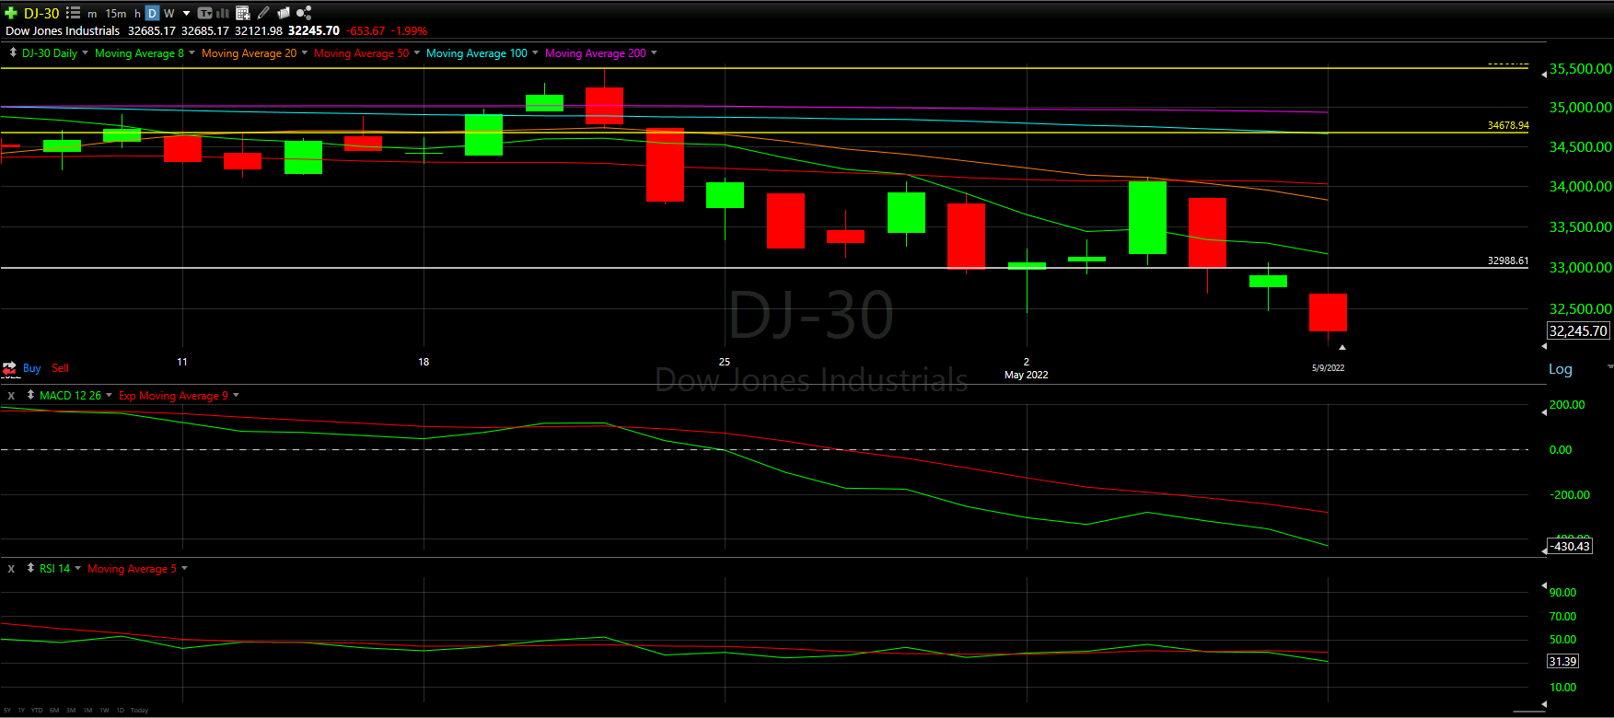The width and height of the screenshot is (1614, 718).
Task: Select the Today range at bottom
Action: (x=139, y=710)
